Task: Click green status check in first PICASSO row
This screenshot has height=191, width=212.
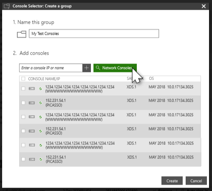Action: click(x=40, y=103)
